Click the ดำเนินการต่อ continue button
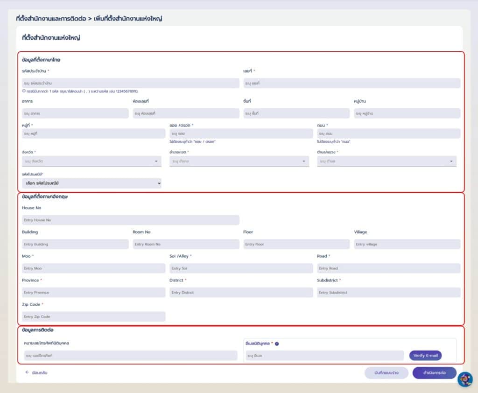 (434, 373)
